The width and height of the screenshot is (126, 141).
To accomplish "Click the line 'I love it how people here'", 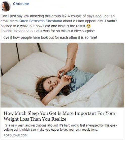I will [49, 38].
